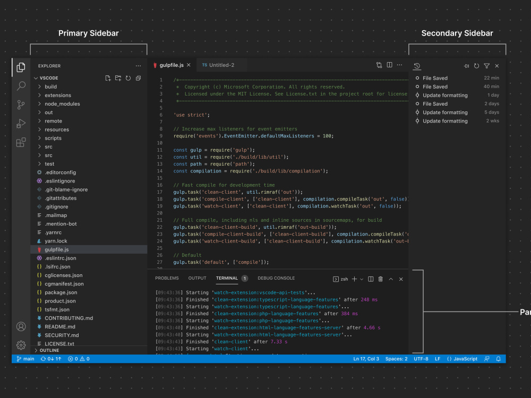Open the OUTPUT panel tab
Viewport: 531px width, 398px height.
click(197, 278)
